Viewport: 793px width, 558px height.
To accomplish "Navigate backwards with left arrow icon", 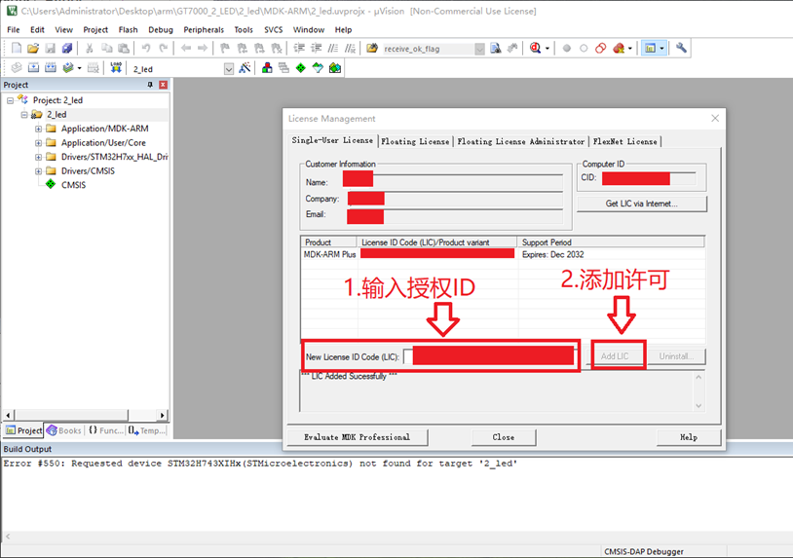I will coord(186,49).
